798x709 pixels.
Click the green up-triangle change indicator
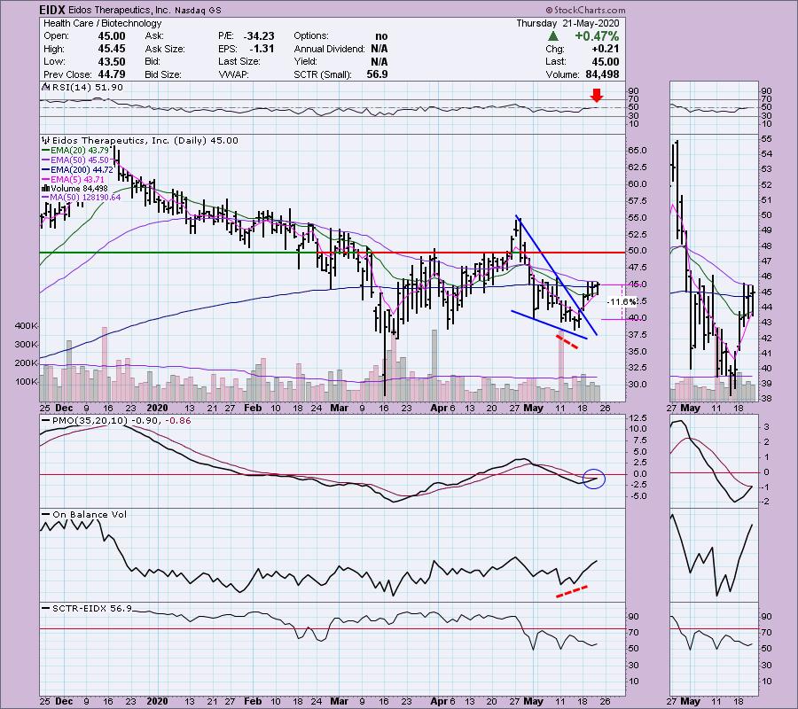[553, 36]
